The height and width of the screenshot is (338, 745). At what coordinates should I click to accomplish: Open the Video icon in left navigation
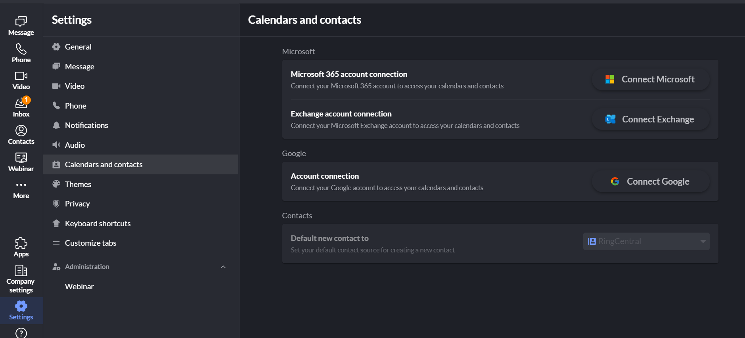pyautogui.click(x=21, y=76)
